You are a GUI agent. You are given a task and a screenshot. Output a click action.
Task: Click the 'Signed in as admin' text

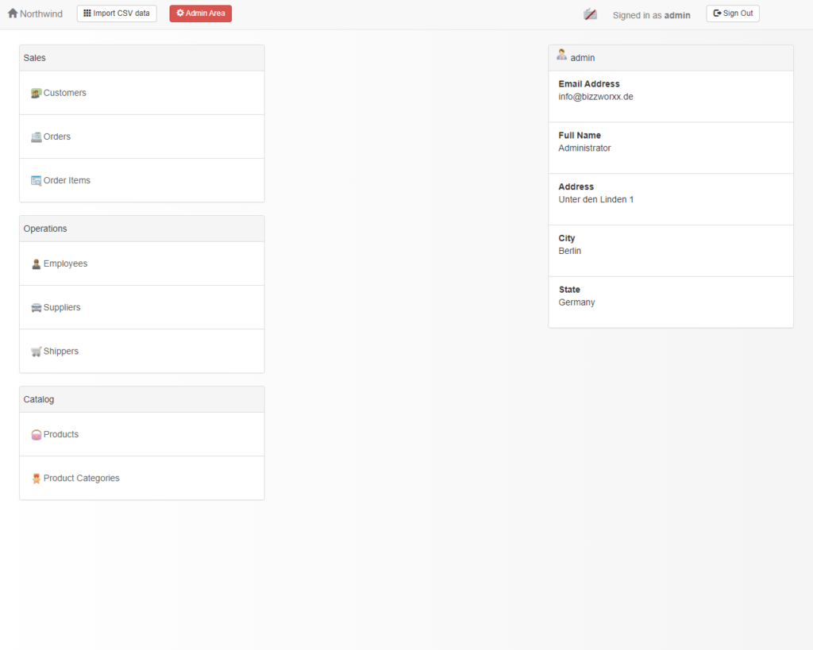651,16
